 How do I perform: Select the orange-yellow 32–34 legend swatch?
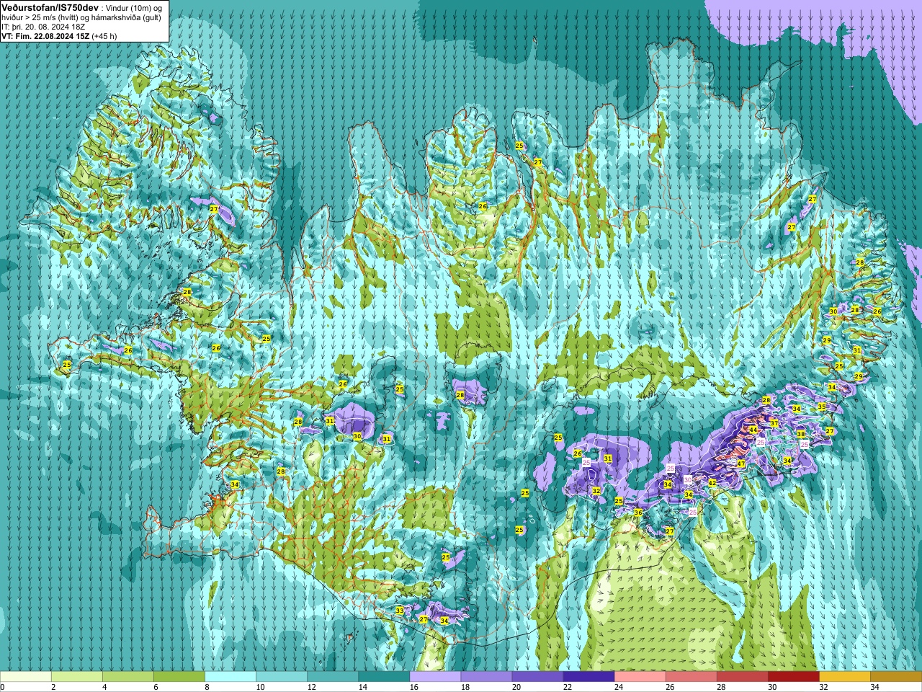(844, 677)
